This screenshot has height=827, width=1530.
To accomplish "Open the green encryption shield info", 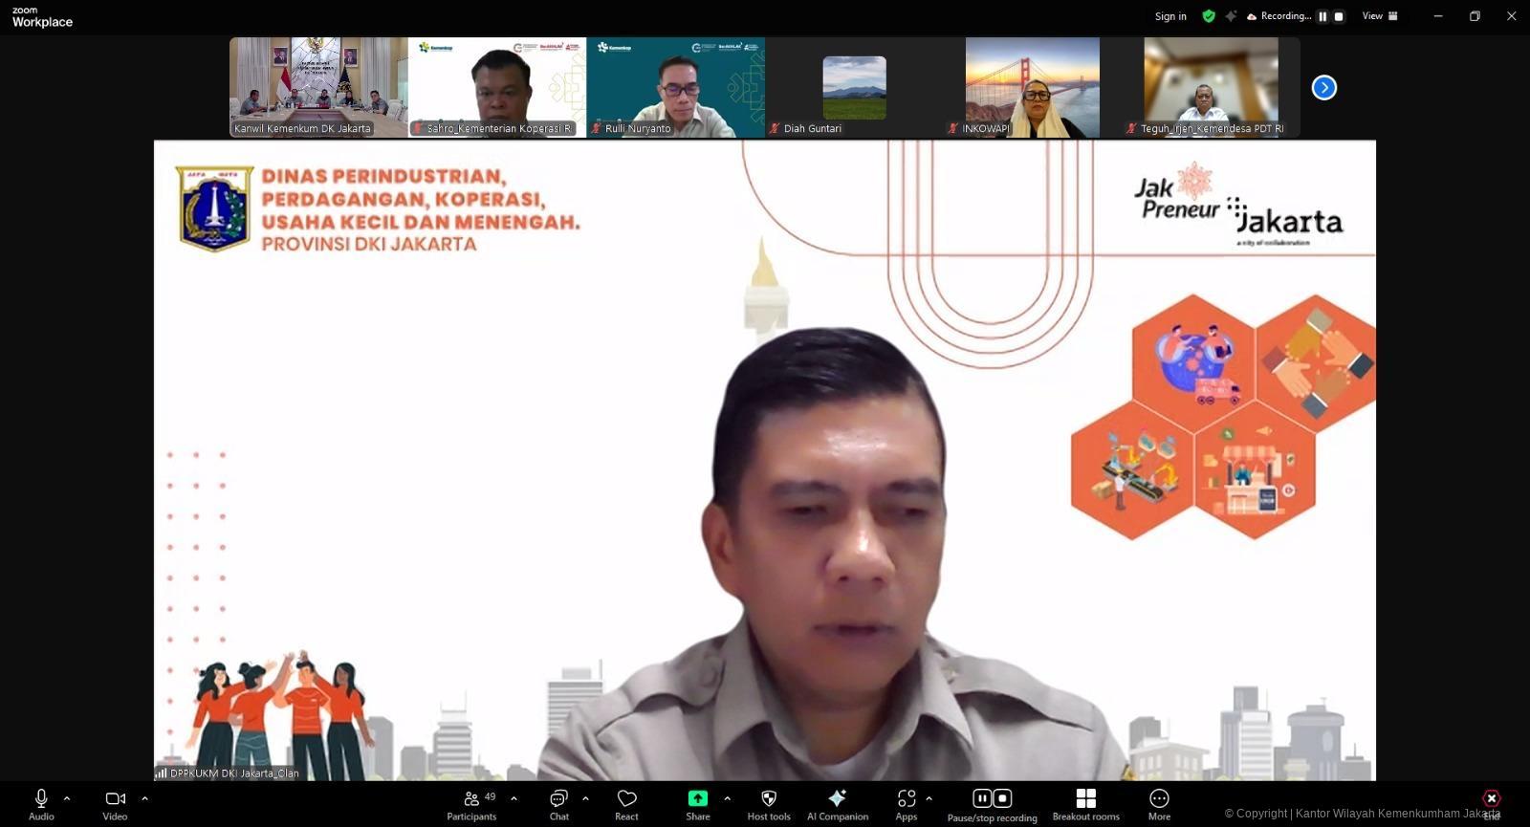I will pyautogui.click(x=1209, y=16).
